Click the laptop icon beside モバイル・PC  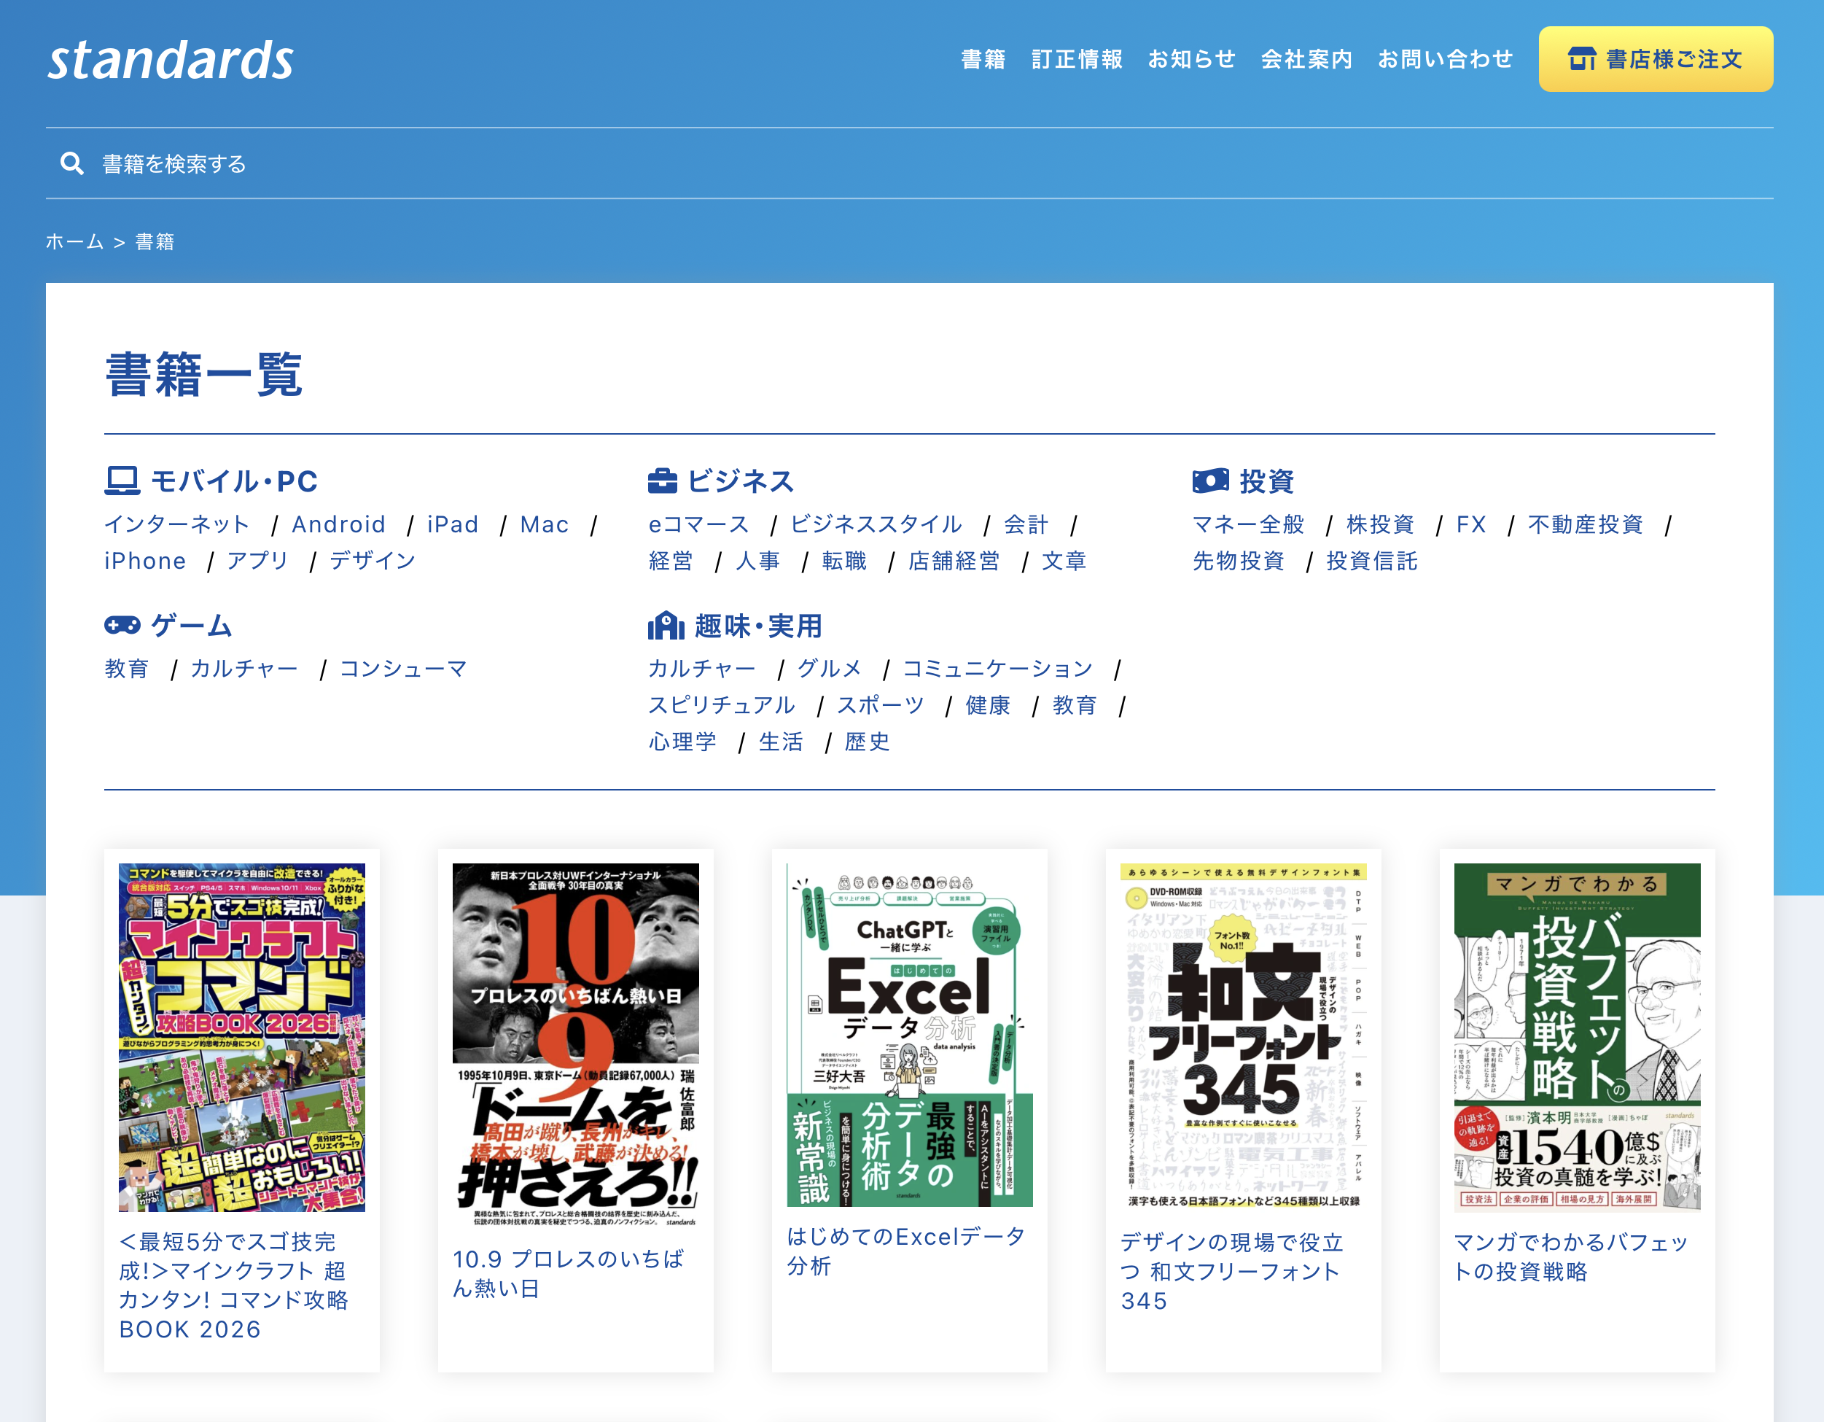122,481
